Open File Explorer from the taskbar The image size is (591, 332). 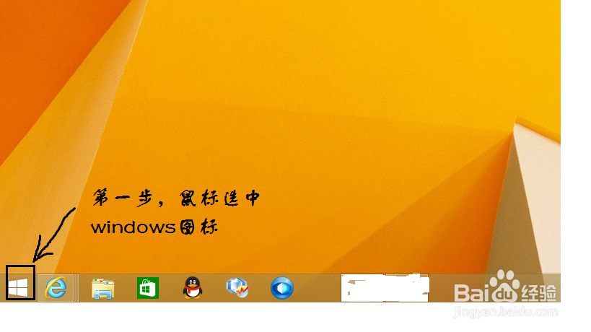103,289
